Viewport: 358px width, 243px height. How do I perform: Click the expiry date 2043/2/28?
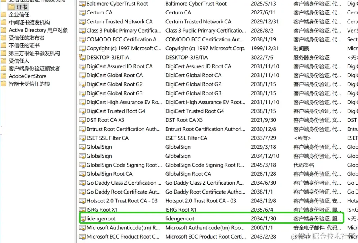point(263,237)
